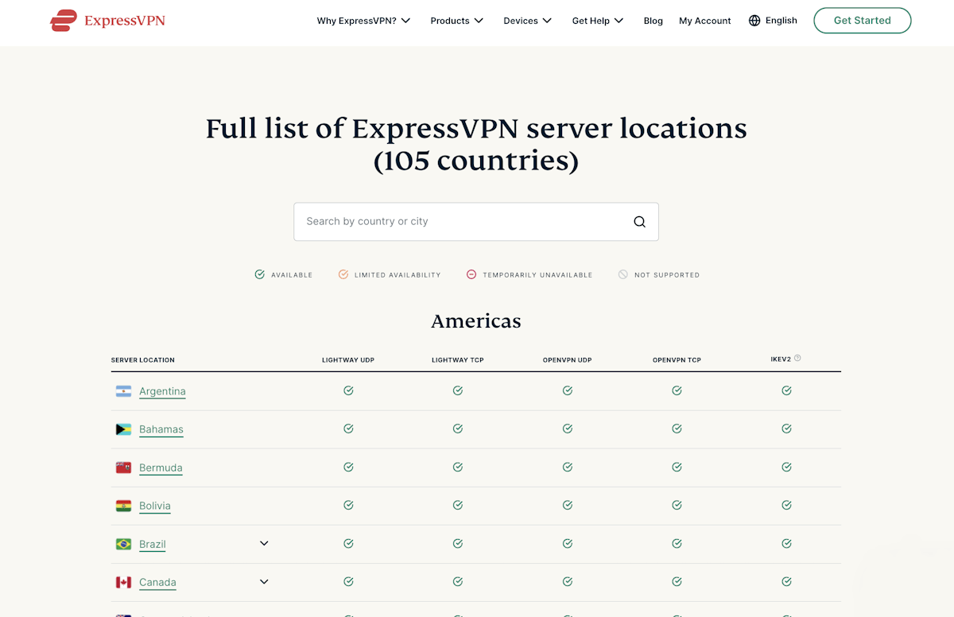Click Argentina's IKEv2 check icon

pos(786,390)
